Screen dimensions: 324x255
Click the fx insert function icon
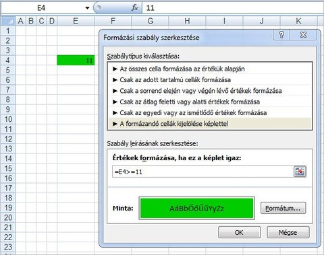134,8
